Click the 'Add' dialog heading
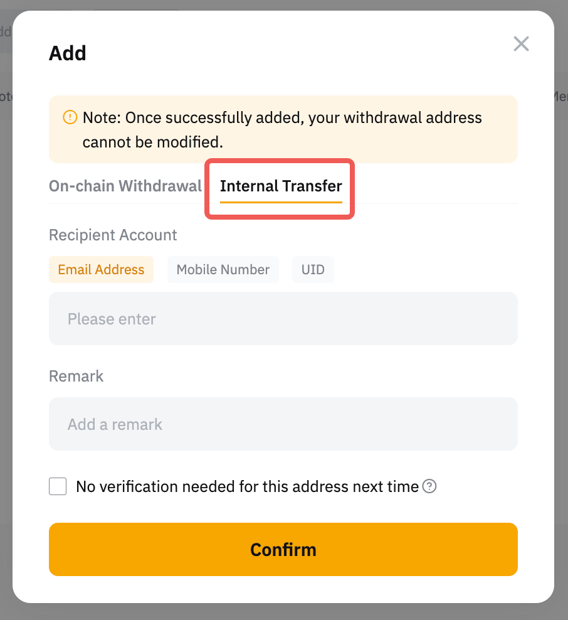The width and height of the screenshot is (568, 620). pyautogui.click(x=67, y=53)
